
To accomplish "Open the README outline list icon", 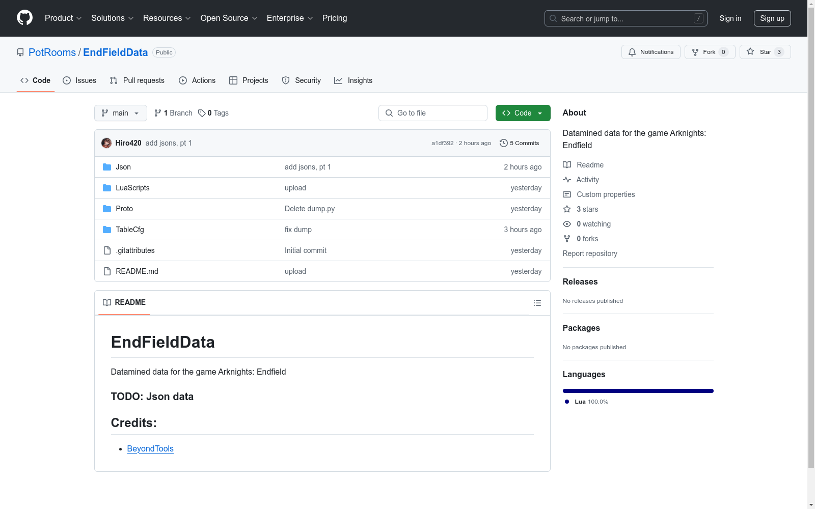I will pyautogui.click(x=537, y=303).
